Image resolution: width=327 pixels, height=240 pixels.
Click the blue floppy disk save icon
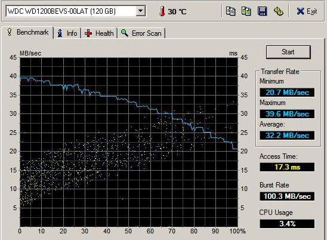click(x=262, y=11)
